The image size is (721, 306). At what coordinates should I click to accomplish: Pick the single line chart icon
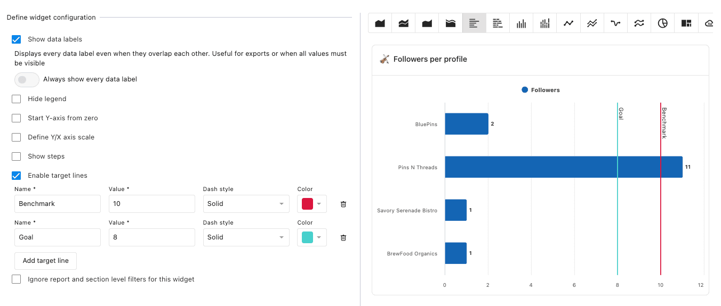coord(568,23)
